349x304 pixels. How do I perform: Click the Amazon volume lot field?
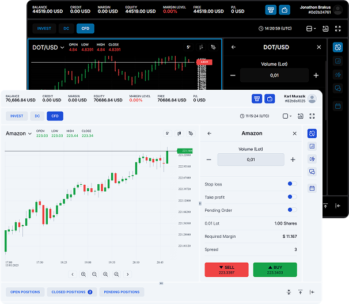pyautogui.click(x=251, y=159)
